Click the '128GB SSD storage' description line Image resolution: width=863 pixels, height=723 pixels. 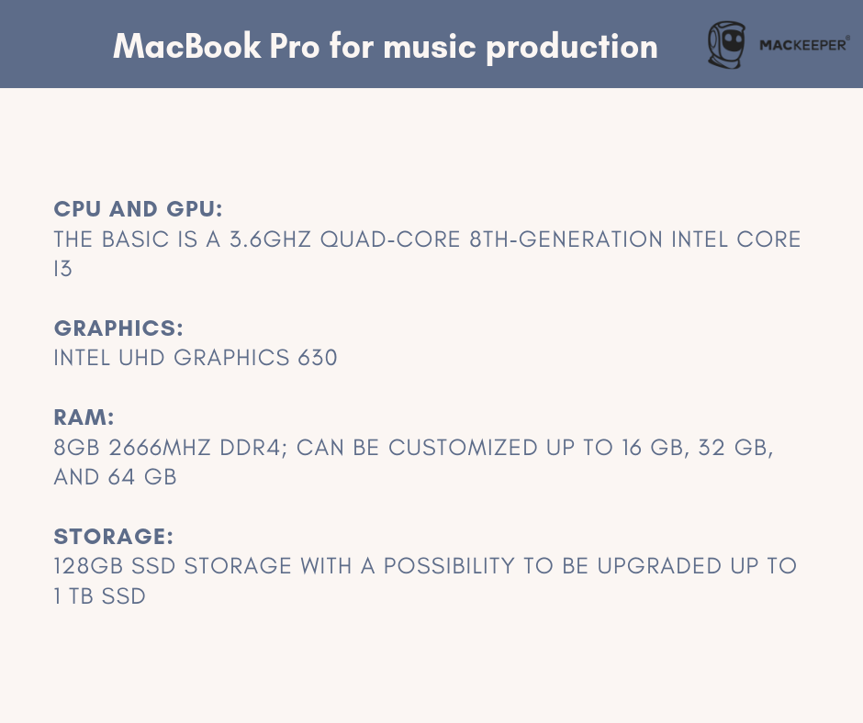pyautogui.click(x=425, y=566)
